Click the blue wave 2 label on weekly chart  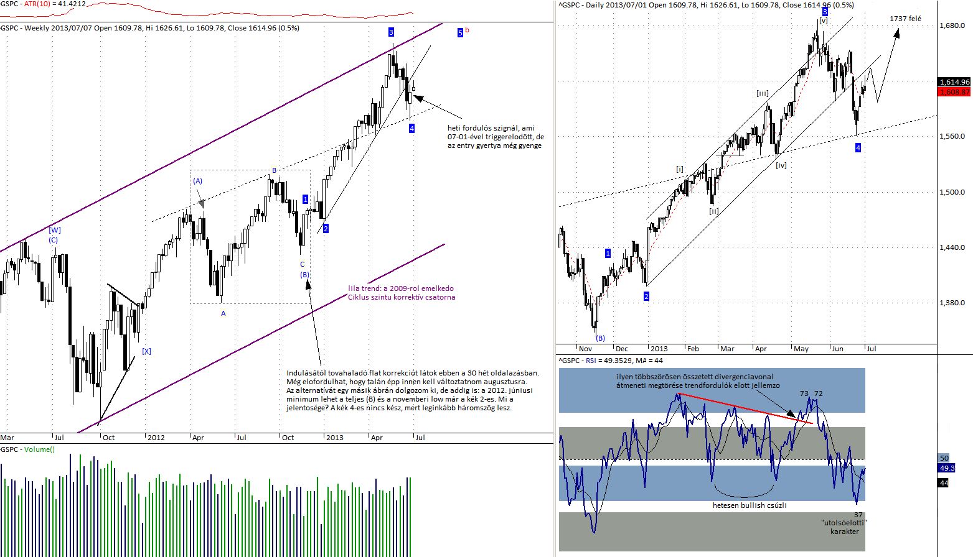click(x=326, y=229)
